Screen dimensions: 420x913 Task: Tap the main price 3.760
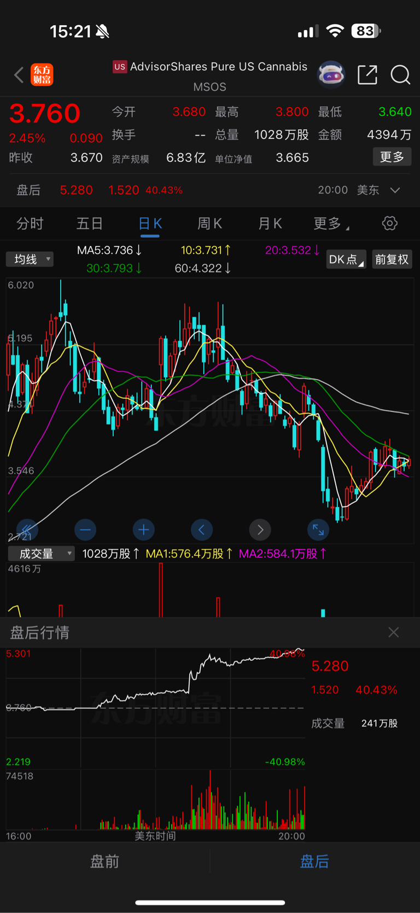pyautogui.click(x=45, y=113)
